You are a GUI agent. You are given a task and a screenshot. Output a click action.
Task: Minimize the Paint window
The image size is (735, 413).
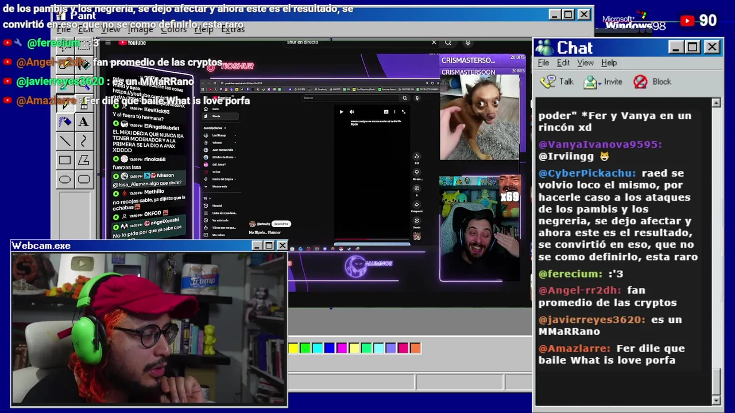click(554, 14)
